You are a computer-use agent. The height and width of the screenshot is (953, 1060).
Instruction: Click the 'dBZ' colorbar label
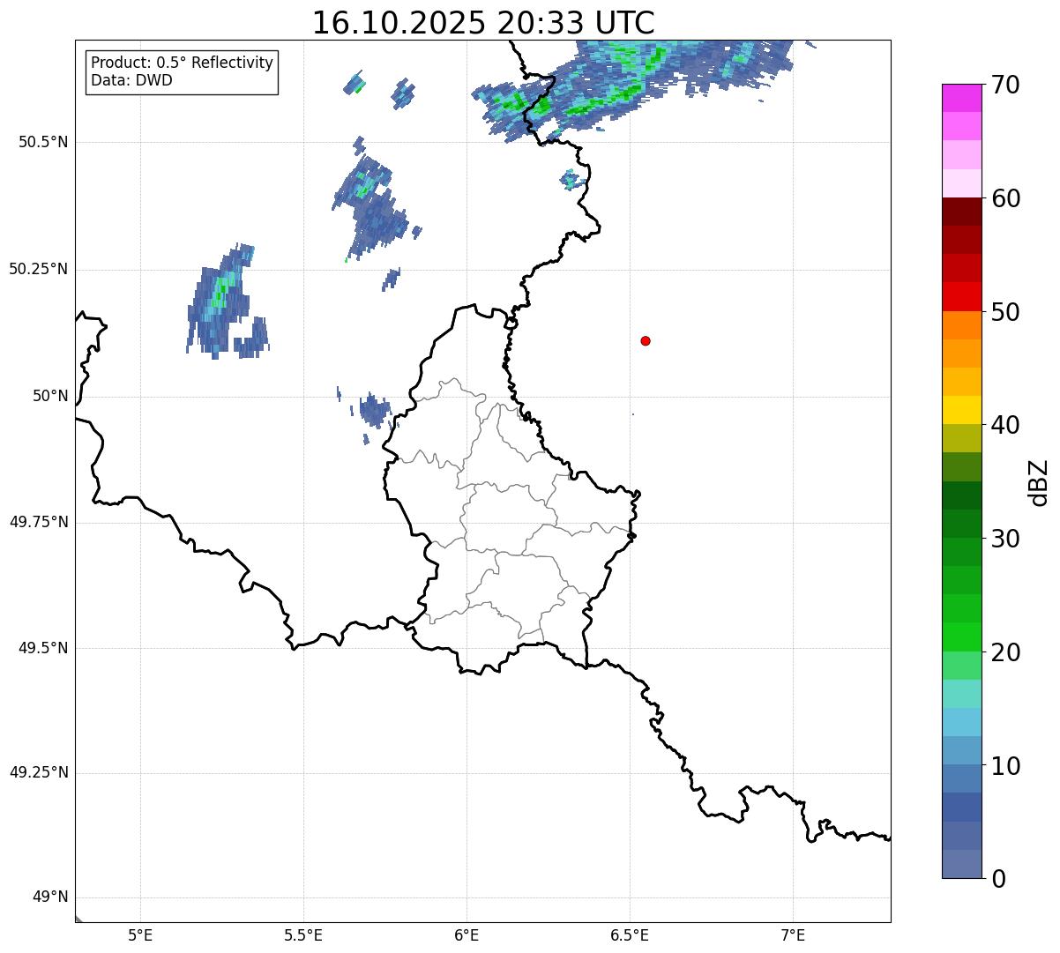1039,482
